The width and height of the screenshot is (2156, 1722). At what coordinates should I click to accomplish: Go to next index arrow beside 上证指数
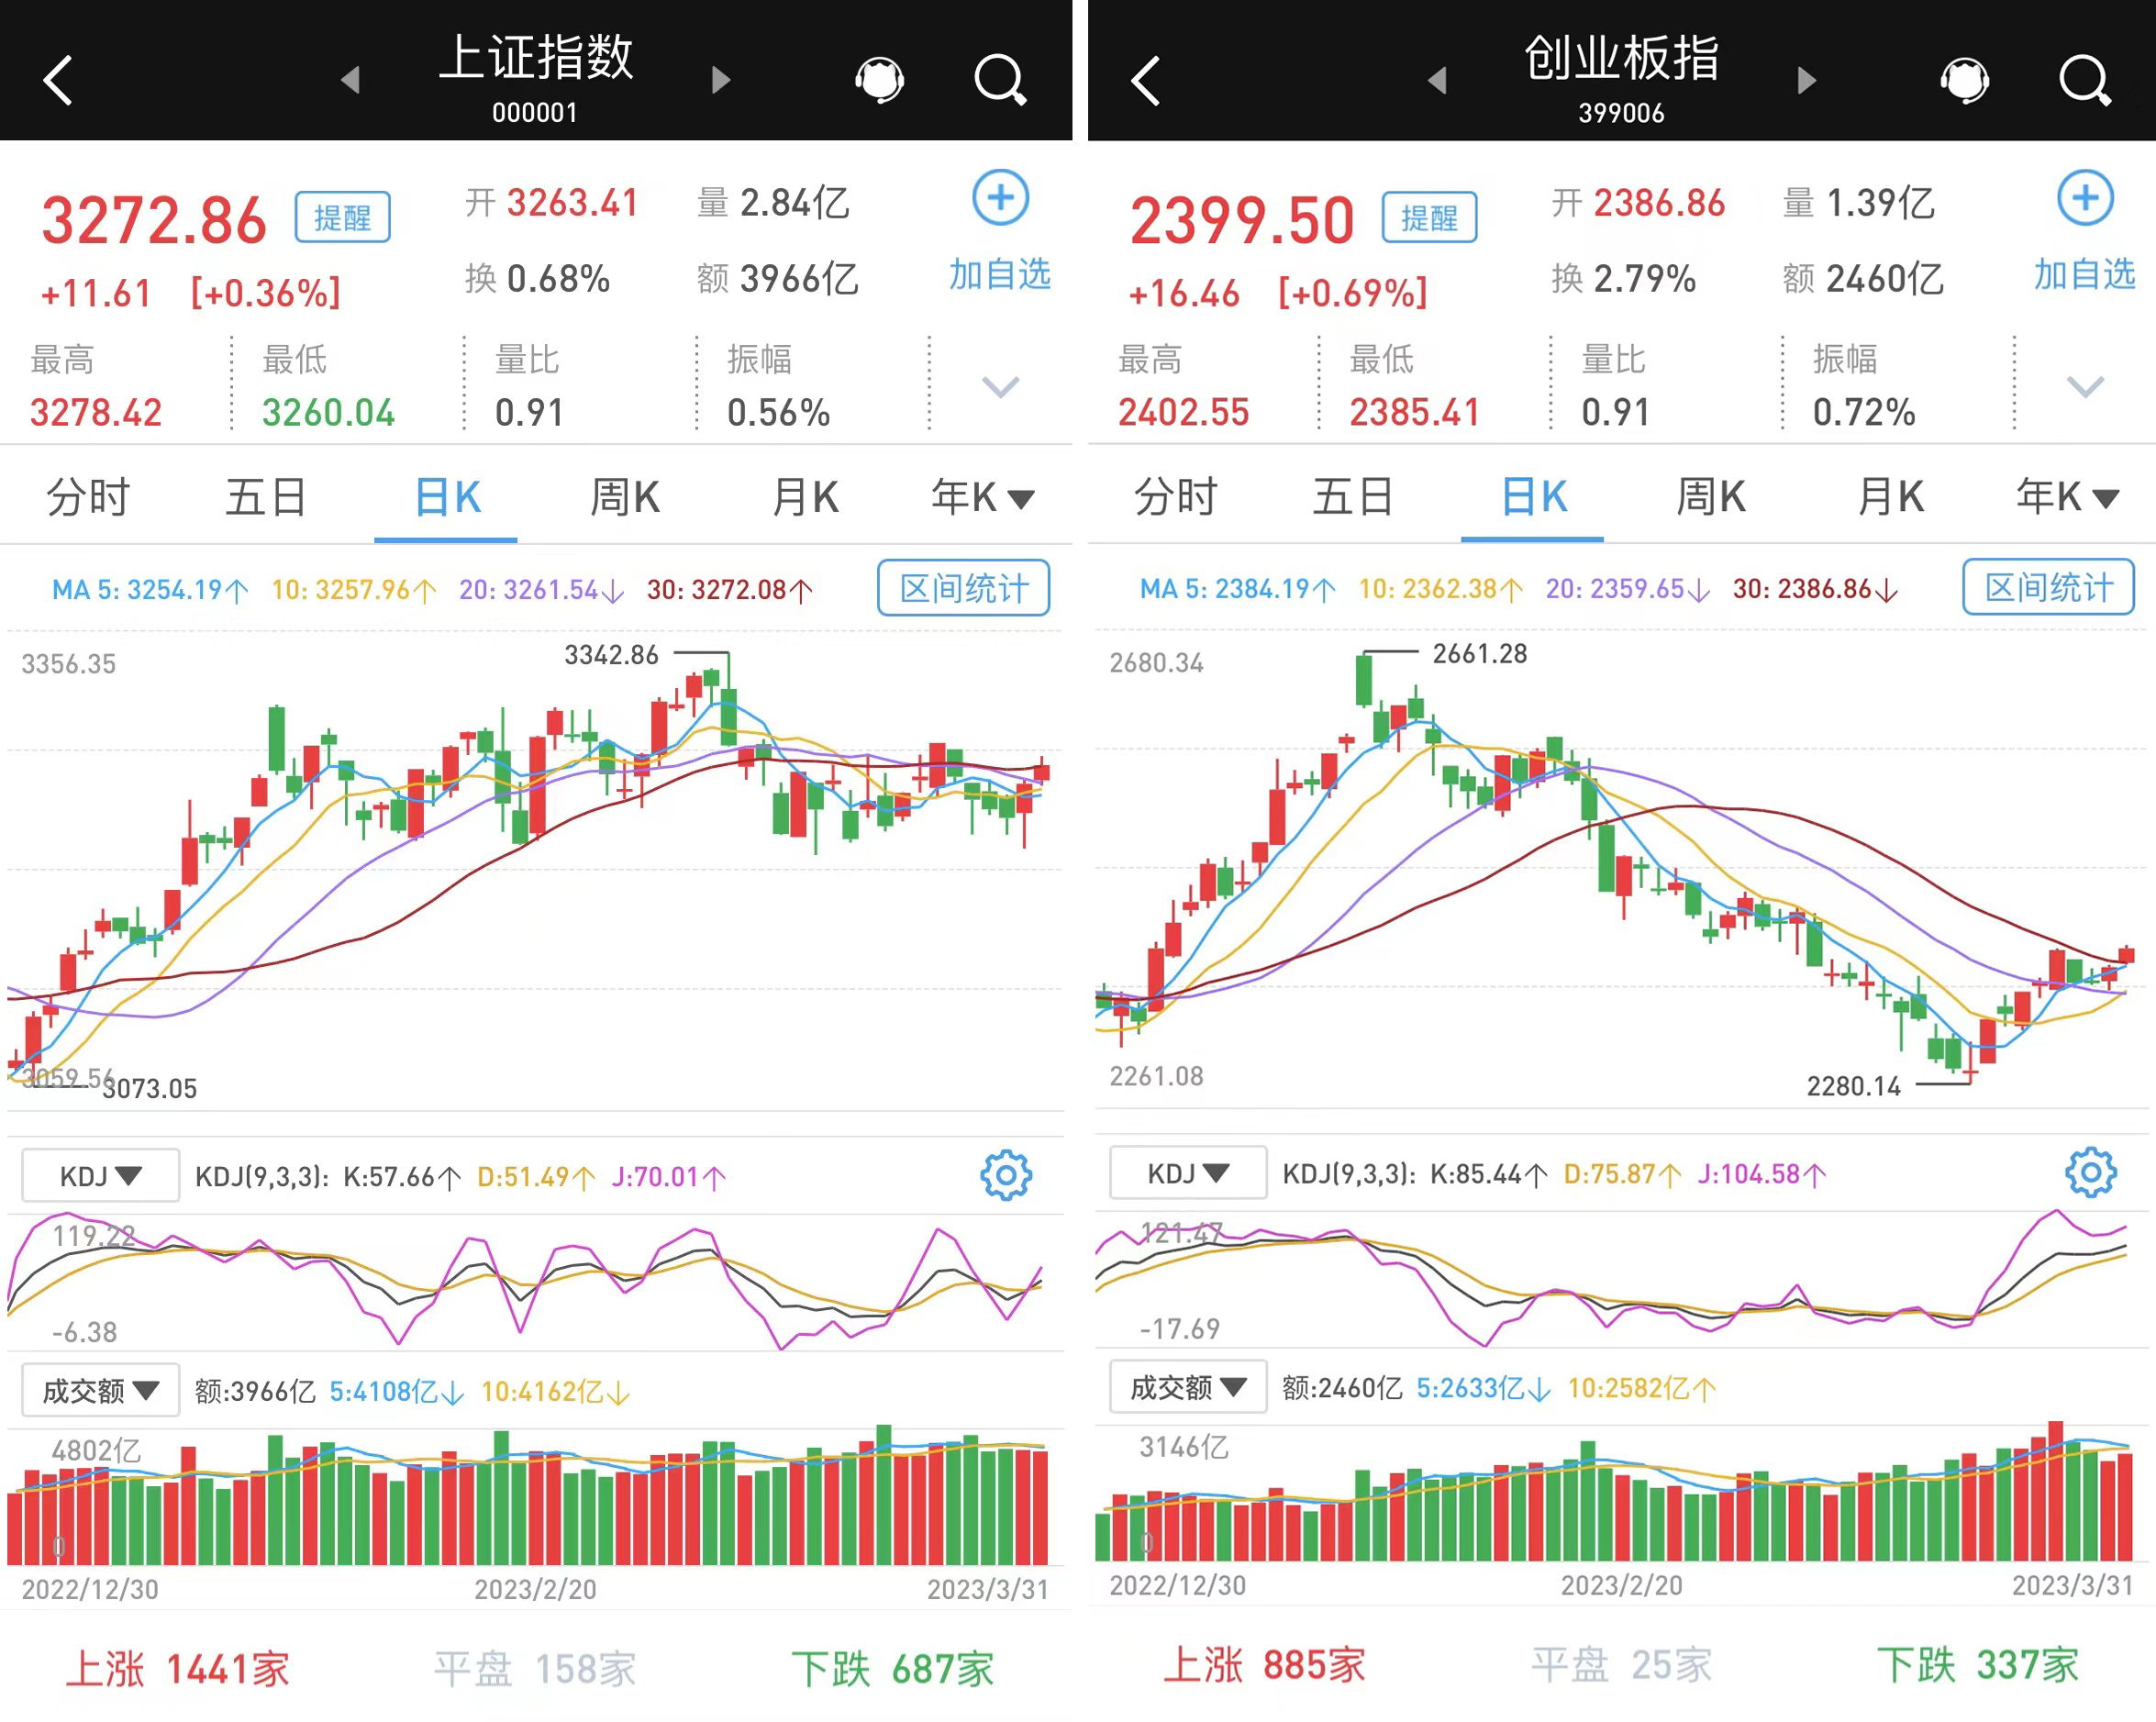[721, 80]
